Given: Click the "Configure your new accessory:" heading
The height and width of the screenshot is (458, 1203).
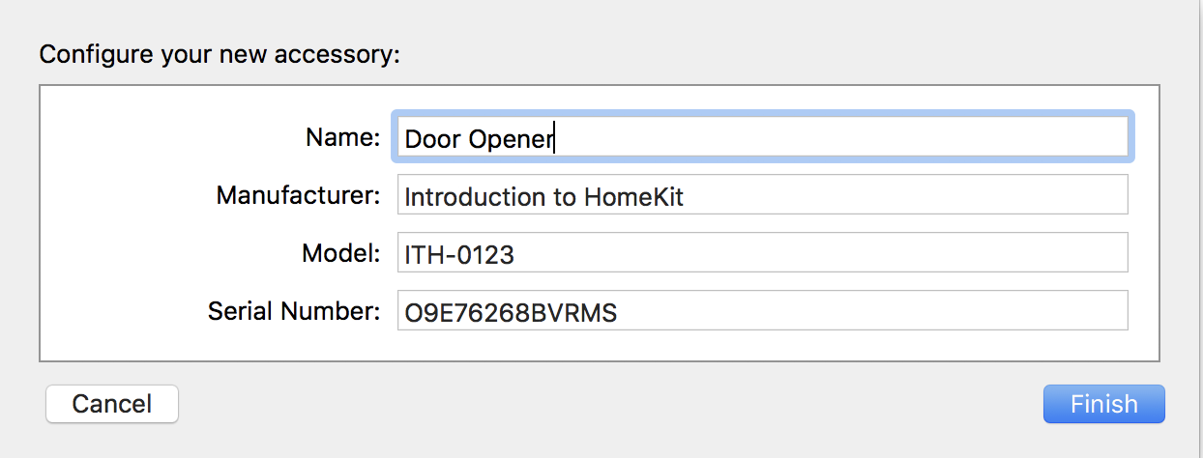Looking at the screenshot, I should (220, 53).
